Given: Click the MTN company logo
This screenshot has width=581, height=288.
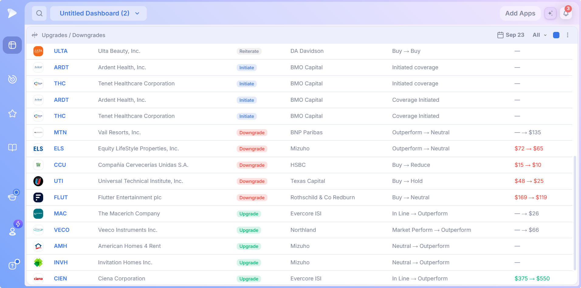Looking at the screenshot, I should coord(38,132).
